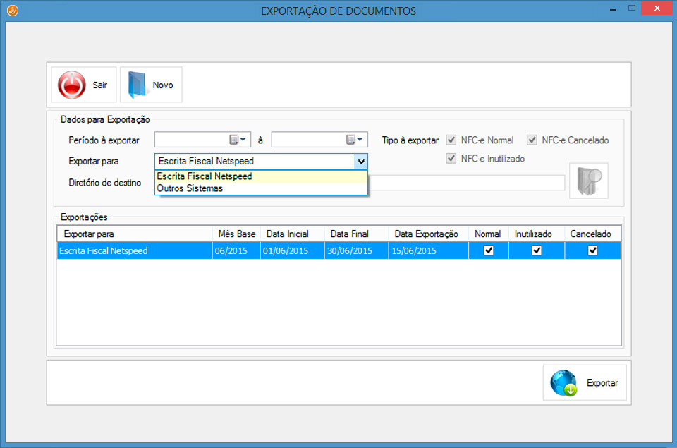Screen dimensions: 677x448
Task: Click the 15/06/2015 Data Exportação cell
Action: tap(428, 250)
